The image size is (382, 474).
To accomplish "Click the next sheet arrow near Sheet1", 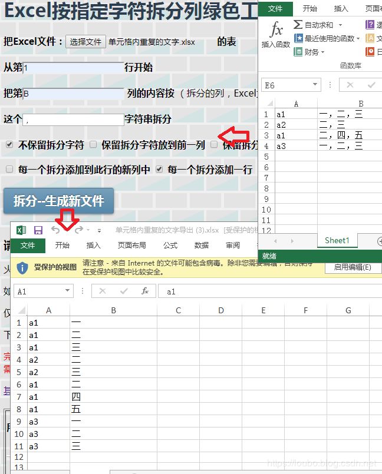I will (292, 241).
